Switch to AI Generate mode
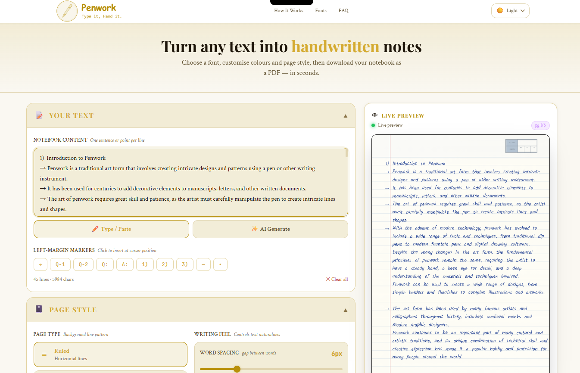580x373 pixels. point(270,229)
